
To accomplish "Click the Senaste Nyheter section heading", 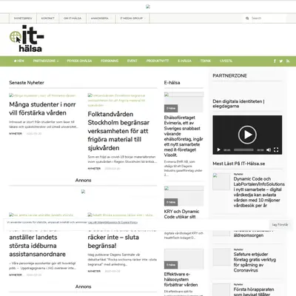I will [27, 83].
